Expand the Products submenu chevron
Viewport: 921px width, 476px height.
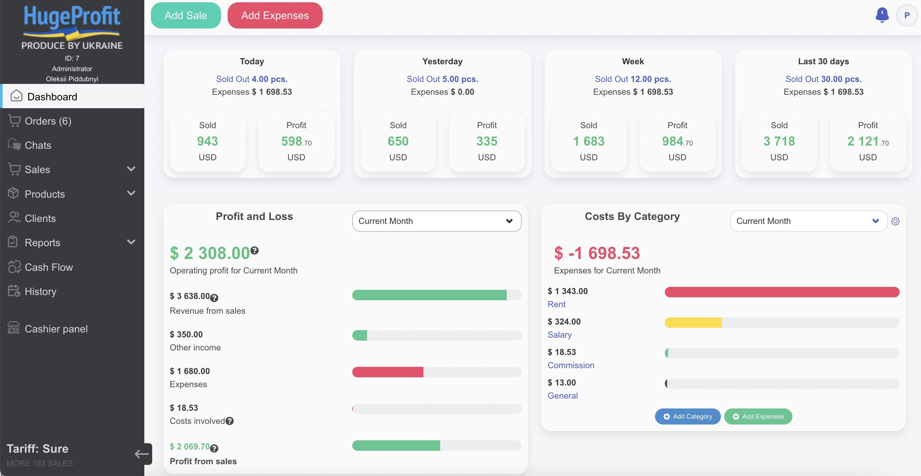click(x=131, y=193)
